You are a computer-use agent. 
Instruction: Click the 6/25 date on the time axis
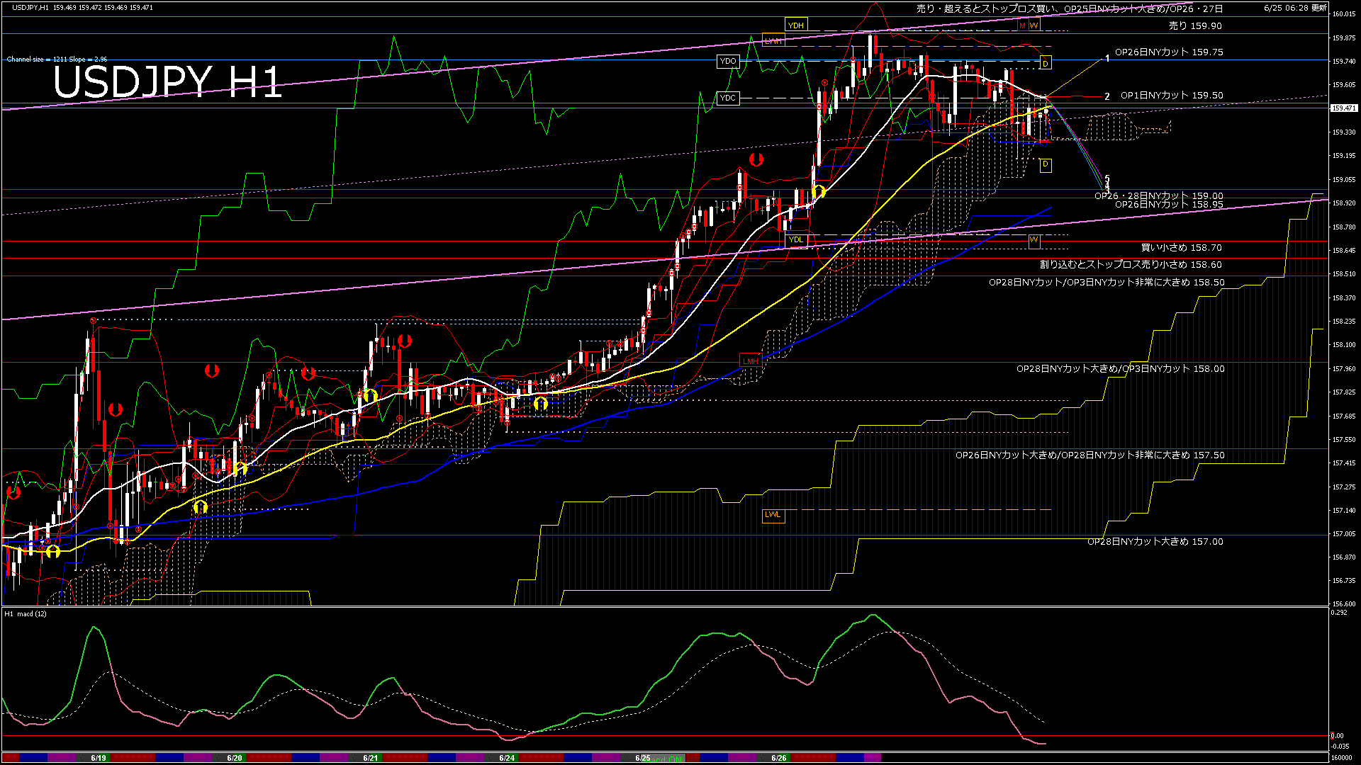coord(643,758)
